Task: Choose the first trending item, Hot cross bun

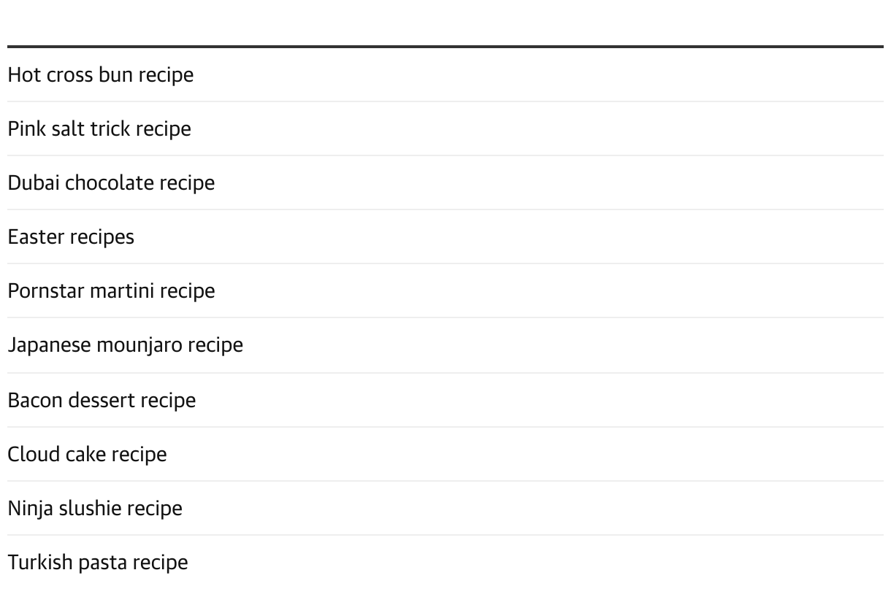Action: 100,74
